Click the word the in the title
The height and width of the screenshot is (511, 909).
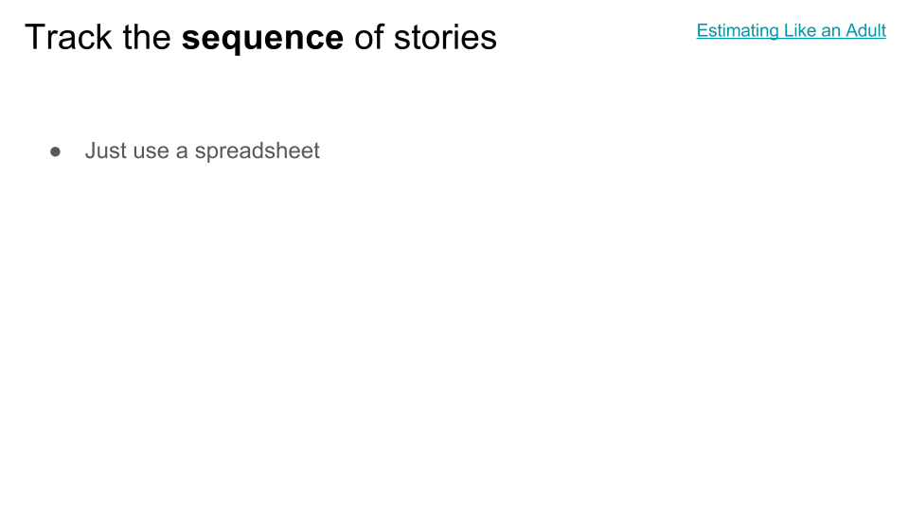147,37
